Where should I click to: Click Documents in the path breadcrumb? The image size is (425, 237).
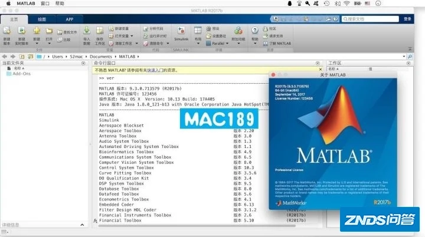coord(100,57)
